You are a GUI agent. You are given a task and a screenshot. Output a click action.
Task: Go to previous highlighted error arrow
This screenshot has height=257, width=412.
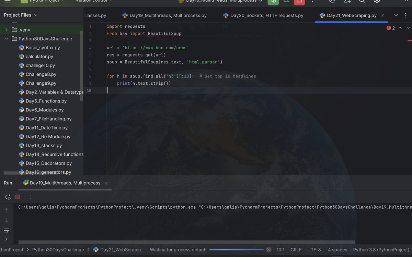click(400, 28)
